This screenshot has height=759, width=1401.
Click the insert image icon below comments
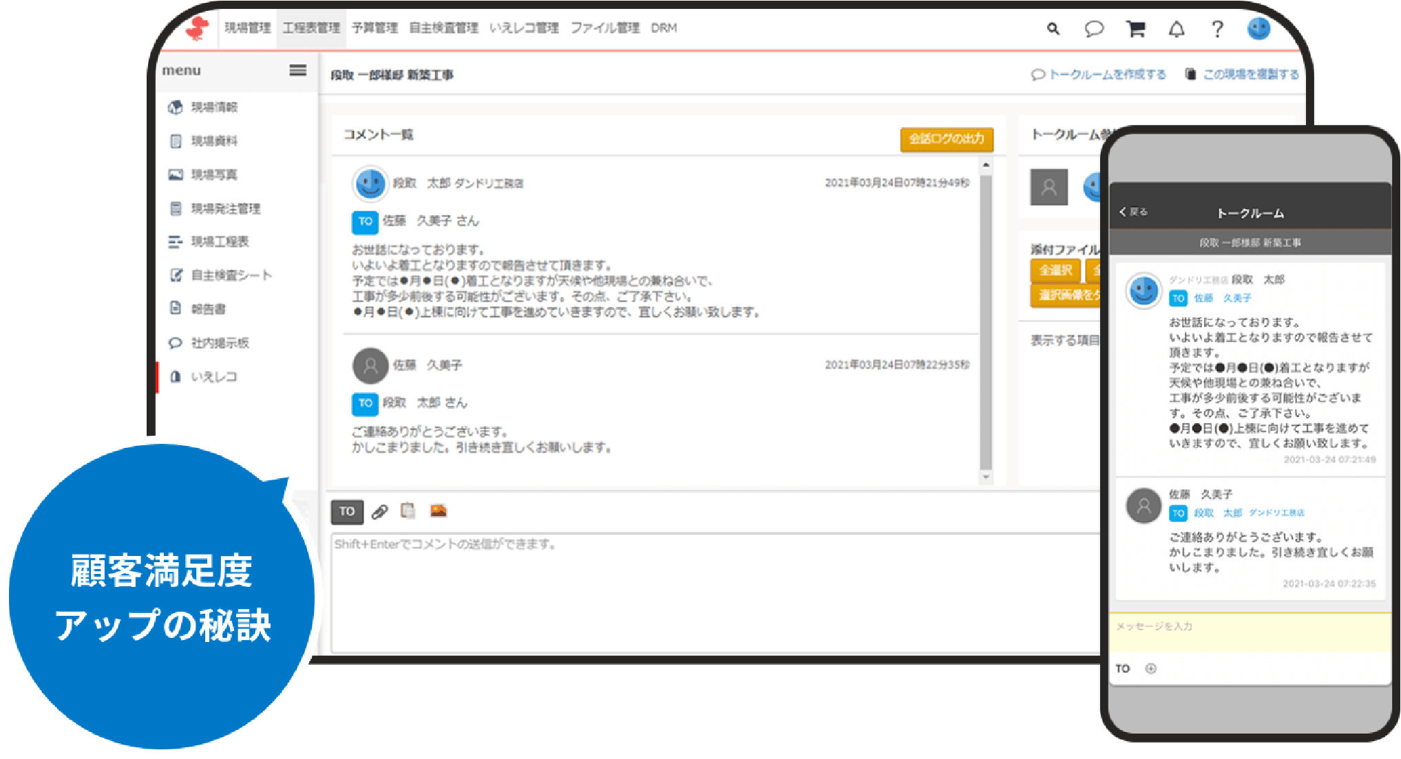point(439,511)
